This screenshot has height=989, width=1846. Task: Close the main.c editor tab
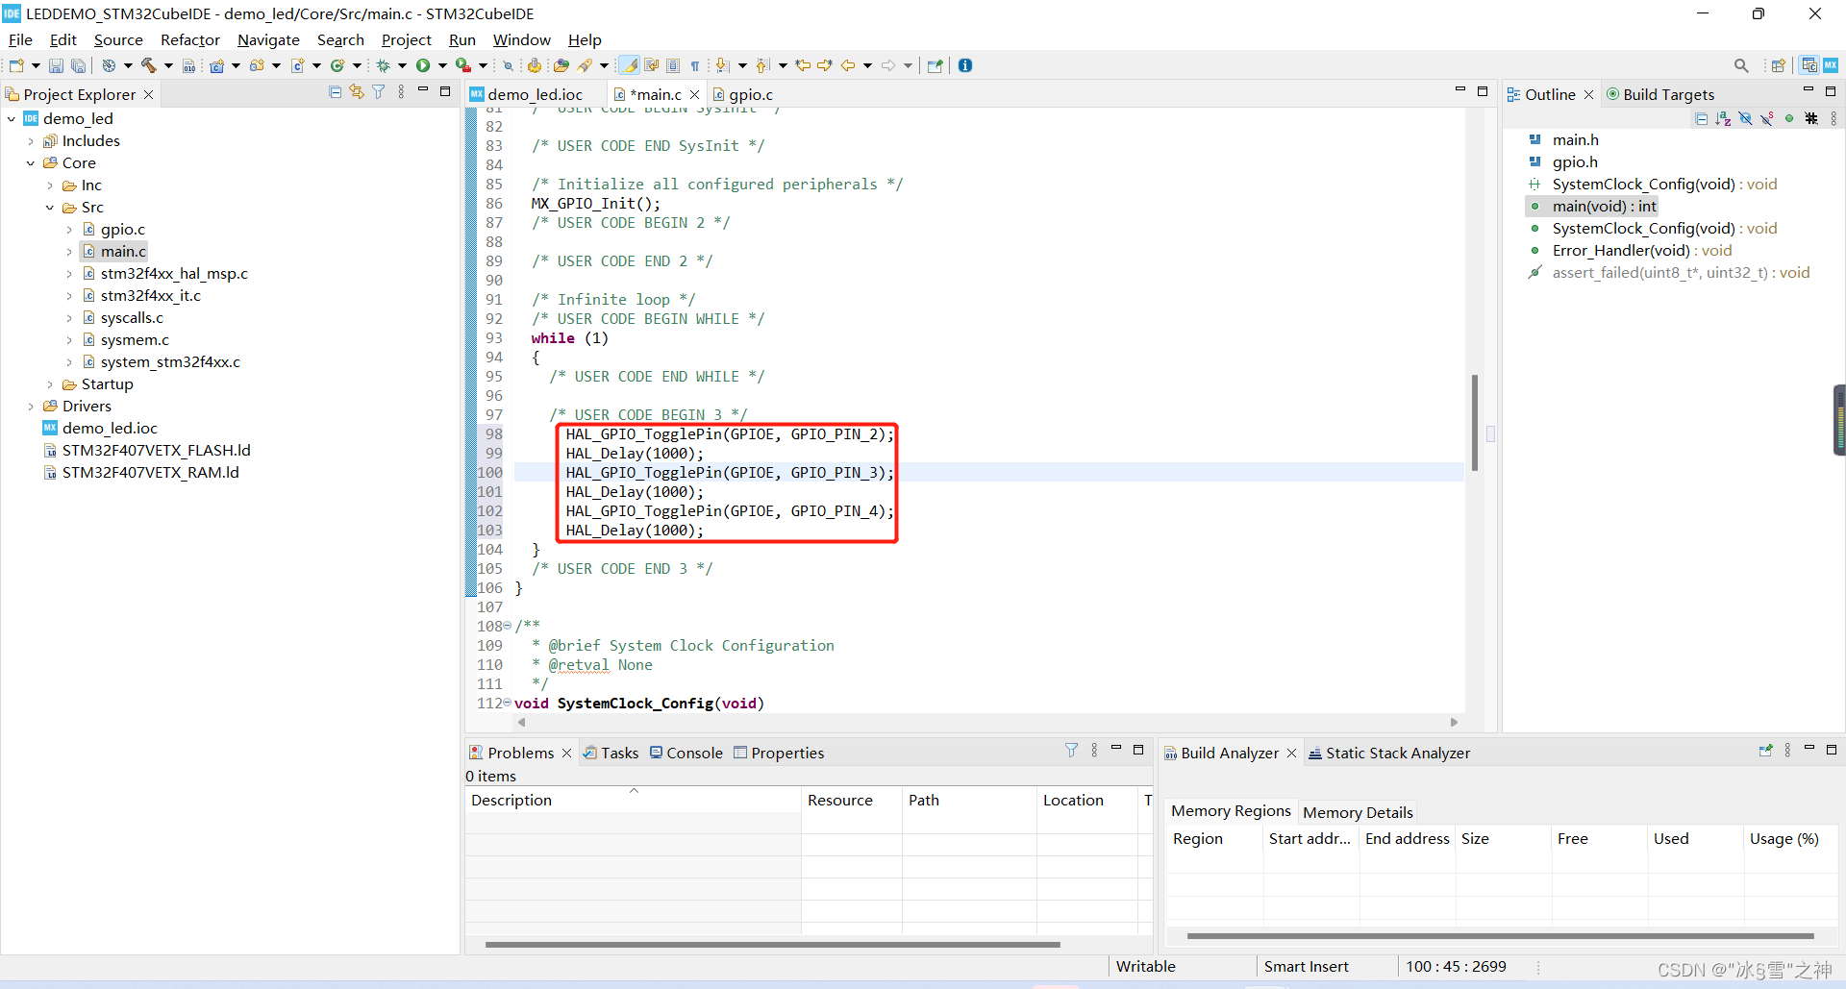click(x=694, y=94)
